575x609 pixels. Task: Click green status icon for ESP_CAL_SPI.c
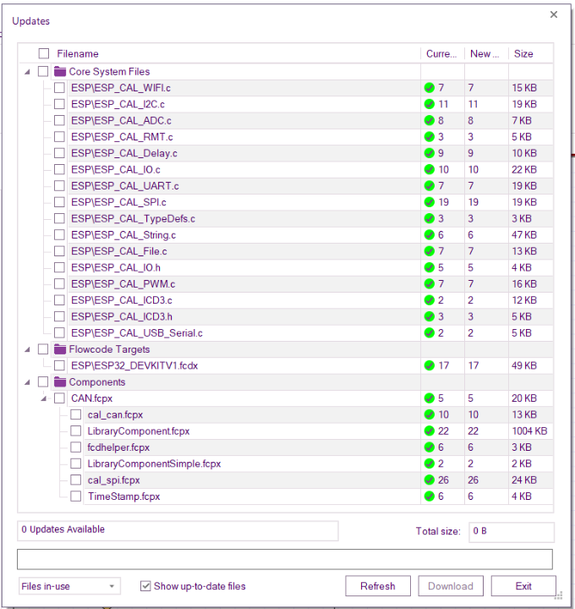pyautogui.click(x=430, y=203)
